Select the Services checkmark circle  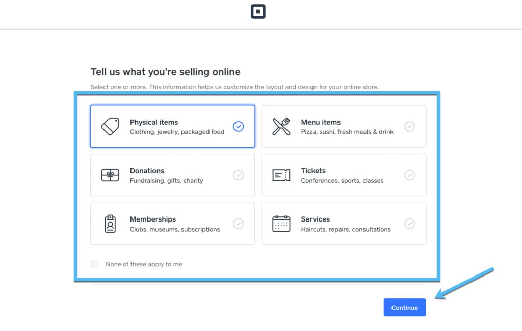(409, 224)
